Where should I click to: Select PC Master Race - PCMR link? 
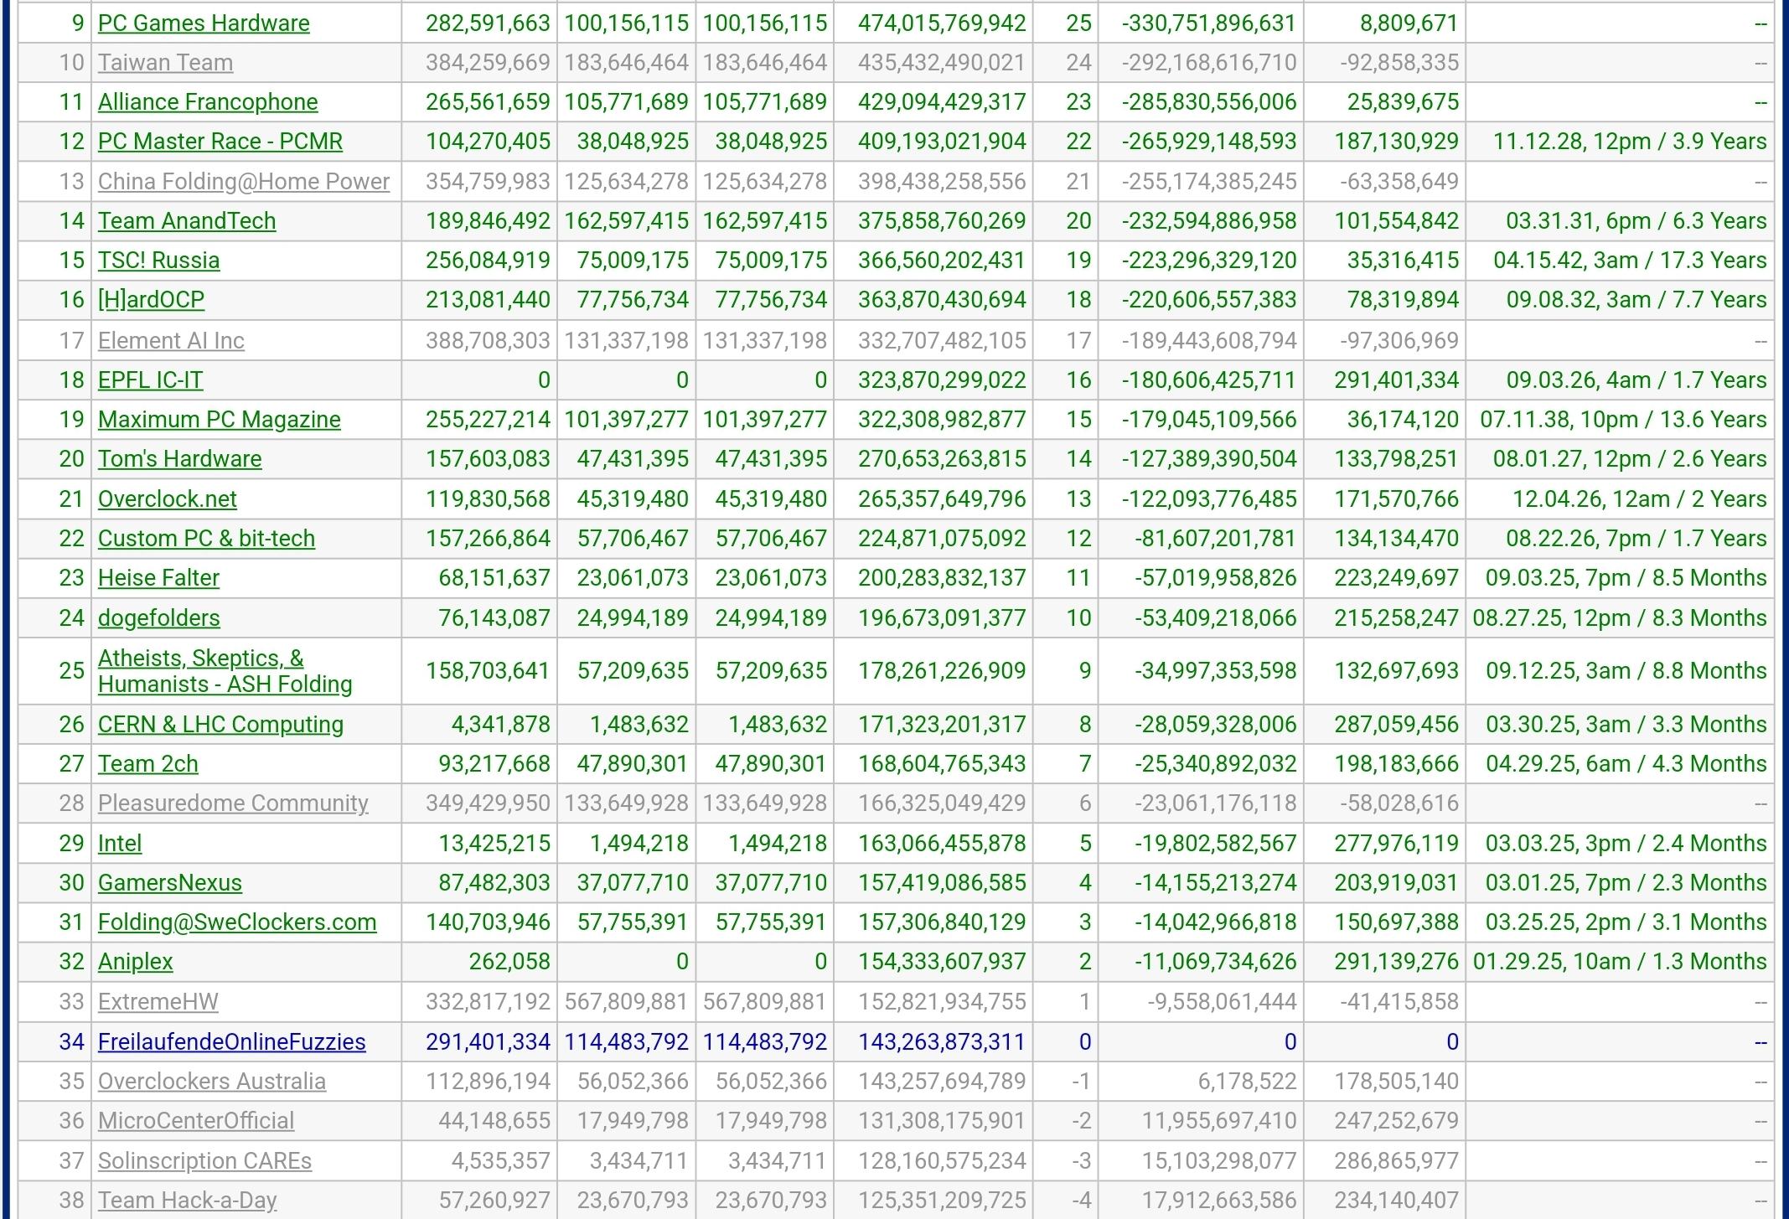pos(220,142)
